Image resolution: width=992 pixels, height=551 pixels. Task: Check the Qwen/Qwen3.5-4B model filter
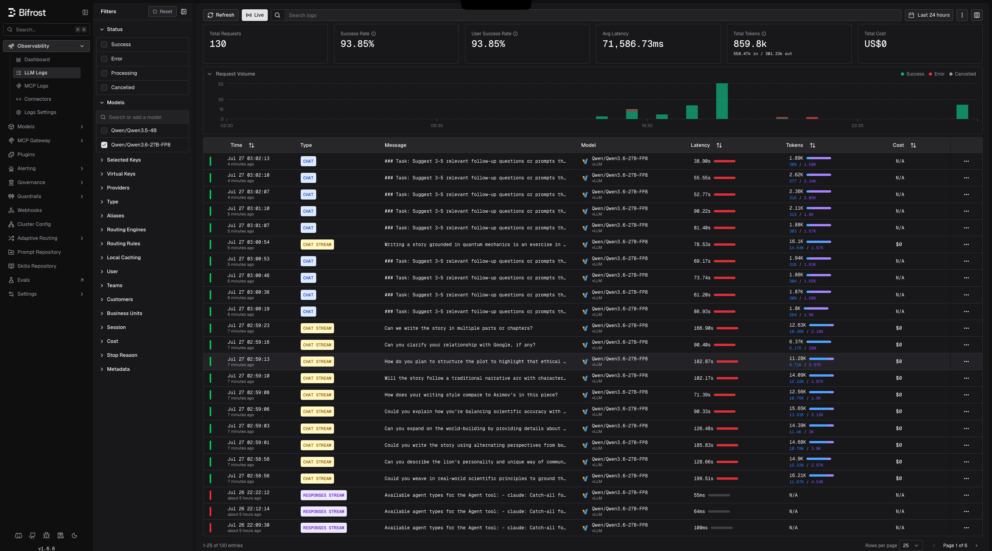104,131
